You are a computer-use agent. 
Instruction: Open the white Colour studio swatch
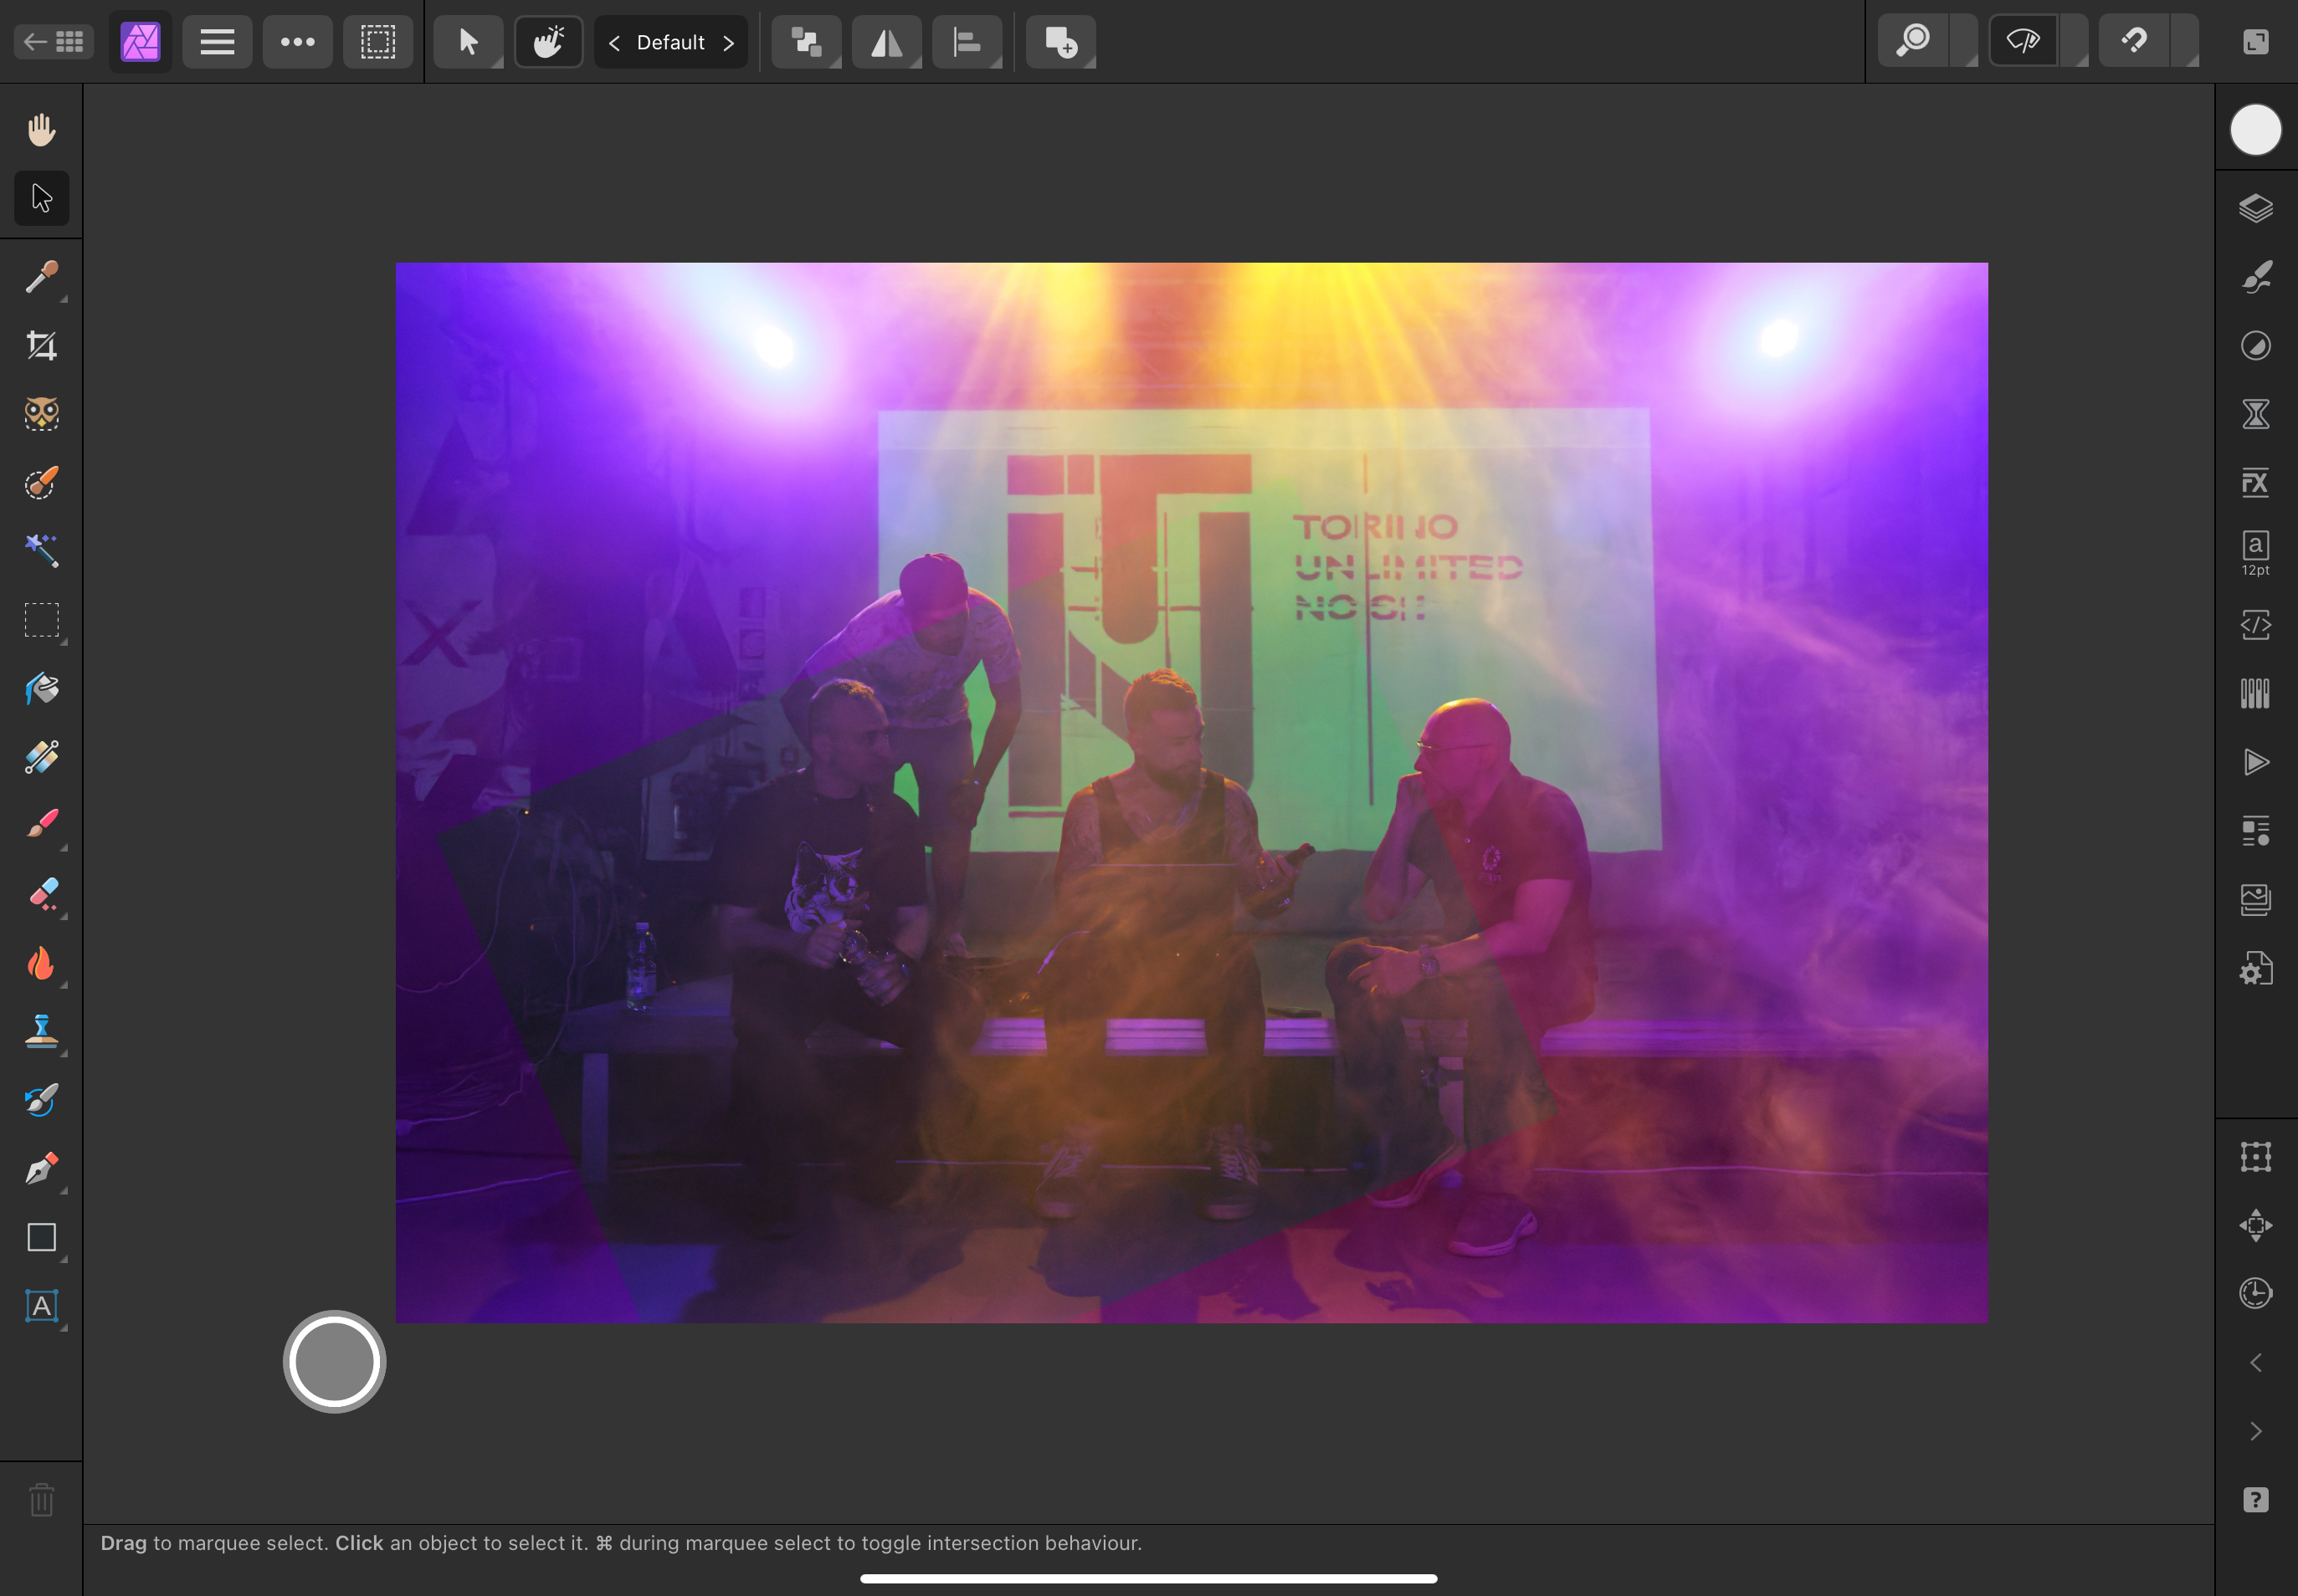[2256, 130]
